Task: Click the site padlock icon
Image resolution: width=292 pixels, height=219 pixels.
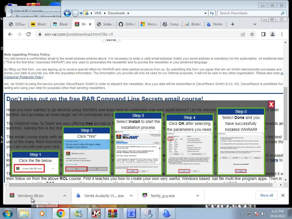Action: (40, 34)
